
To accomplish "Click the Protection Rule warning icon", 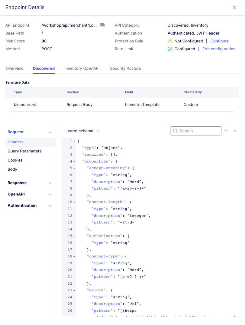I will click(x=170, y=41).
